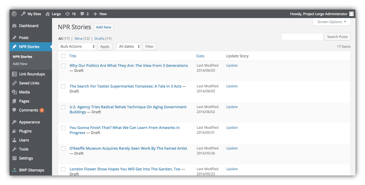Click the Tools wrench icon
The width and height of the screenshot is (365, 185).
click(x=14, y=149)
